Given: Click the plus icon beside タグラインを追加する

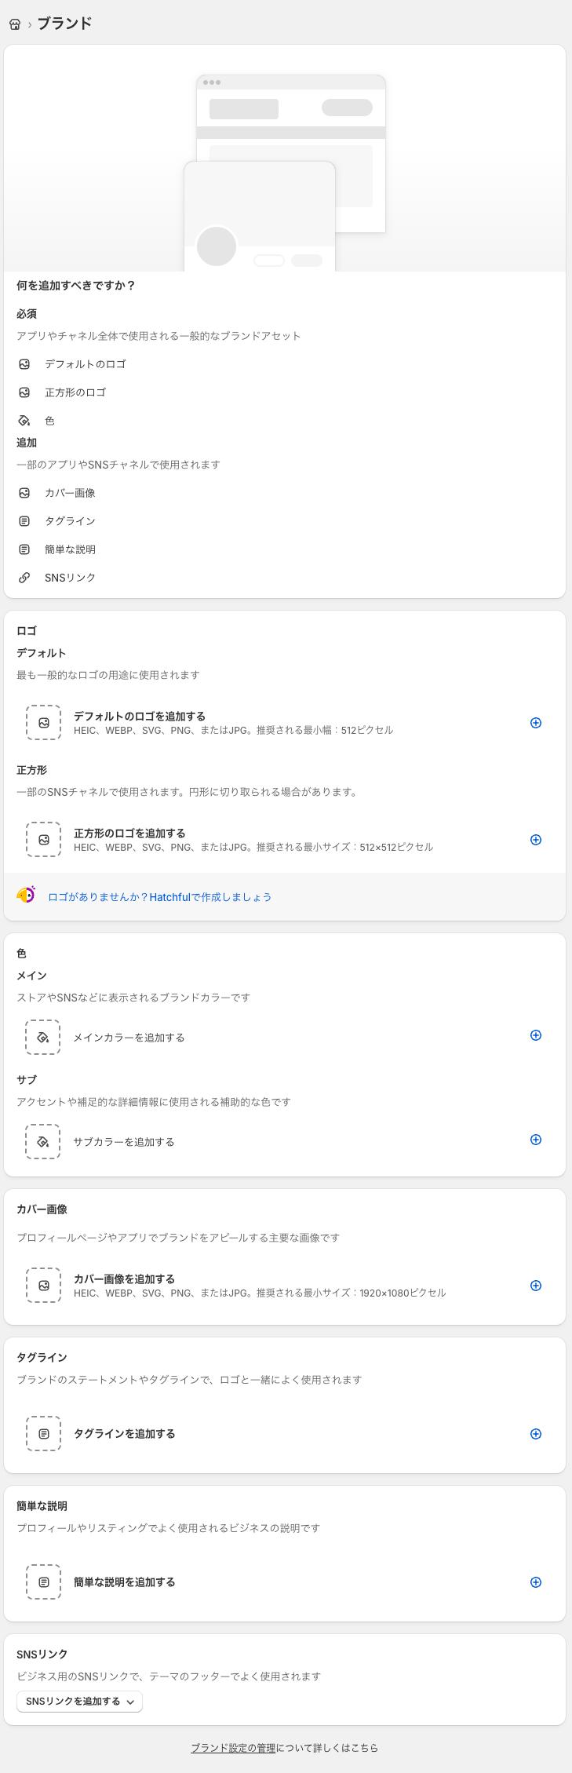Looking at the screenshot, I should [536, 1434].
